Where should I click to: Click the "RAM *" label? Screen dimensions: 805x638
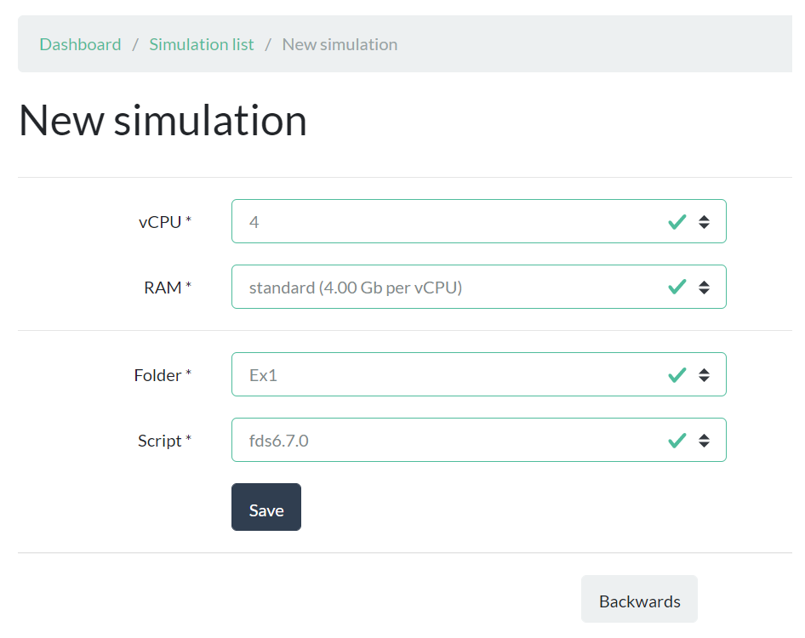pos(168,288)
